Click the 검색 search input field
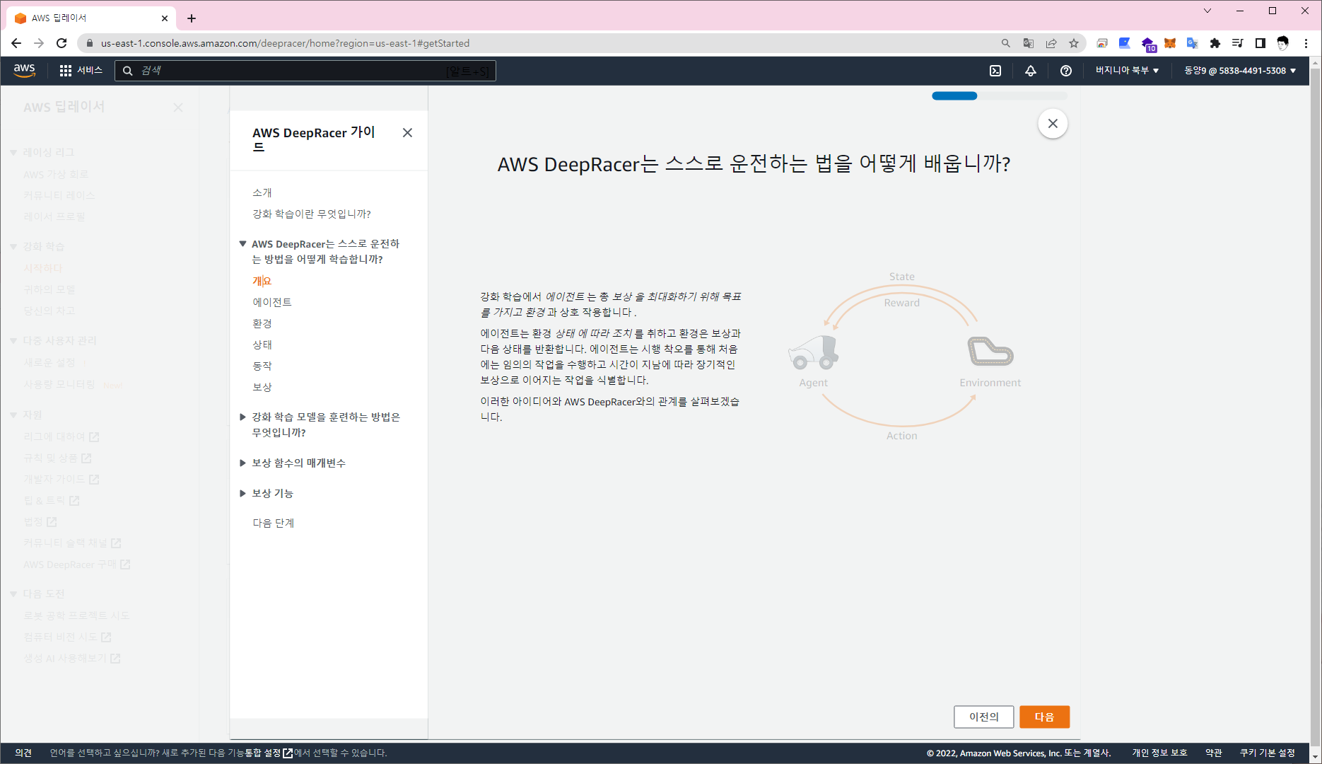Viewport: 1322px width, 764px height. pos(305,71)
